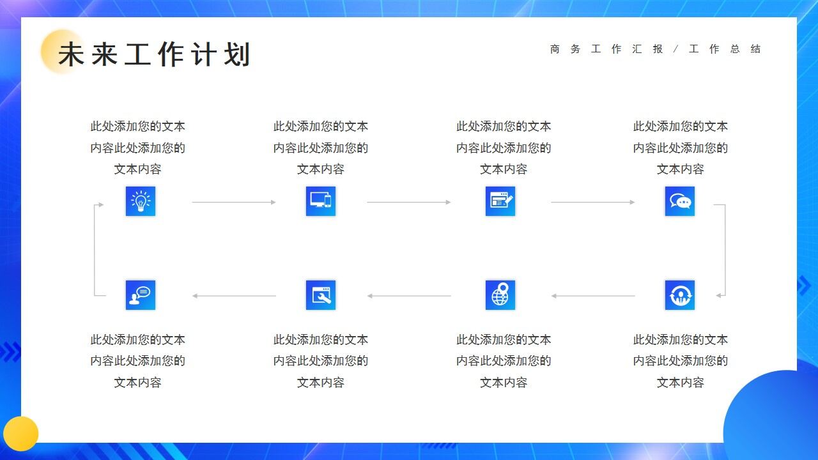
Task: Click the text block below the wrench icon
Action: [320, 361]
